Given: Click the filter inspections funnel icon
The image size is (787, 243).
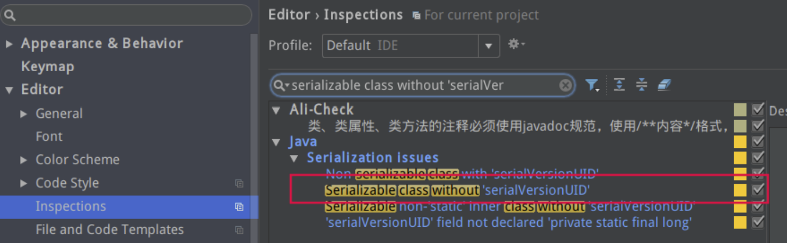Looking at the screenshot, I should point(592,85).
